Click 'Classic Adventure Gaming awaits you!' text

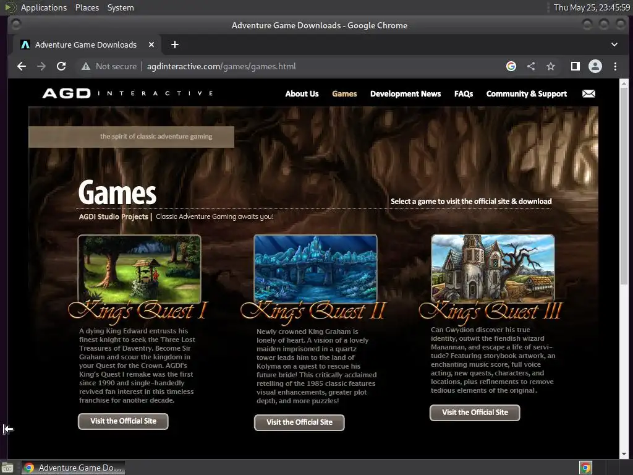(x=215, y=216)
